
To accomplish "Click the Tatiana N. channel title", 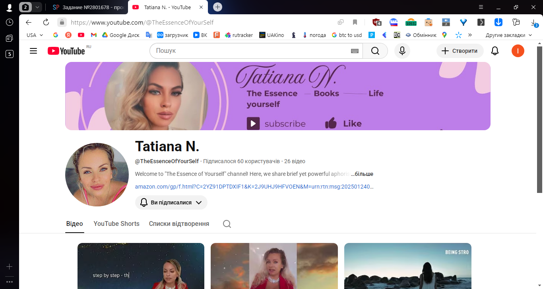I will point(167,146).
